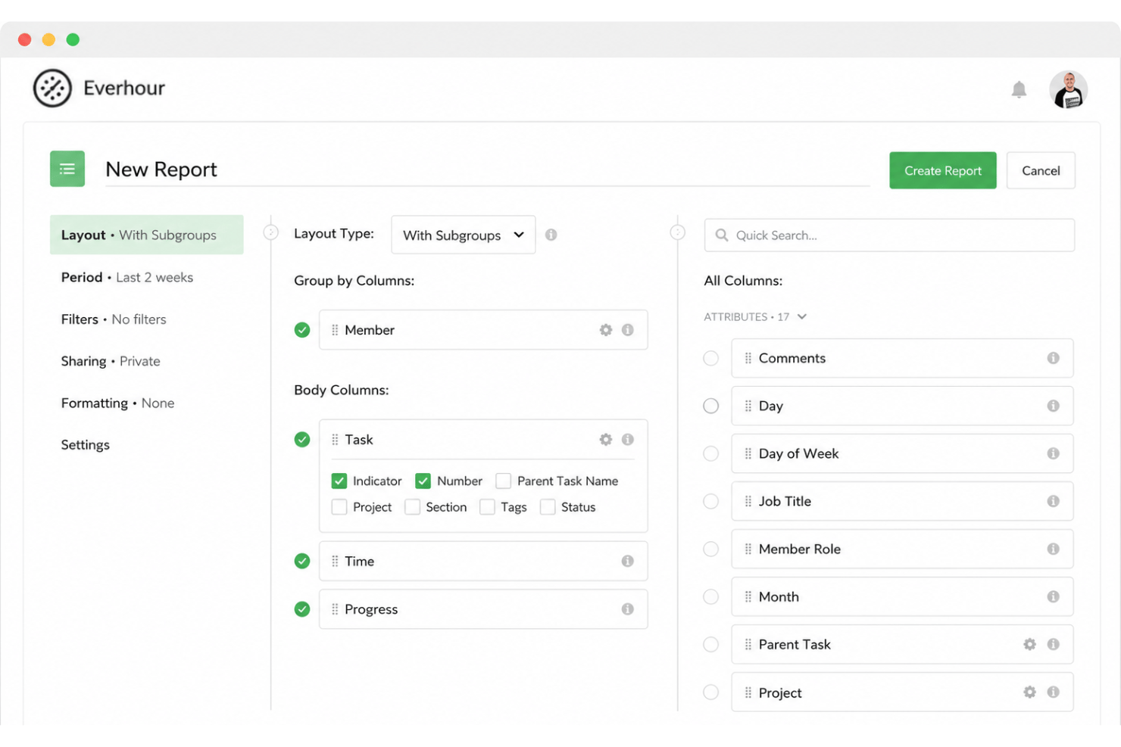The height and width of the screenshot is (747, 1121).
Task: Show info for Member Role column
Action: (x=1053, y=549)
